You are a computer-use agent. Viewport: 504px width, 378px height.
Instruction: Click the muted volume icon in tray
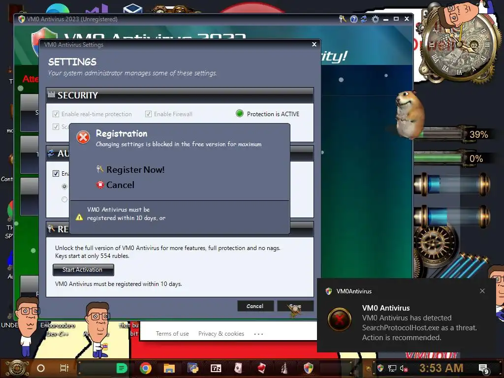[x=404, y=368]
